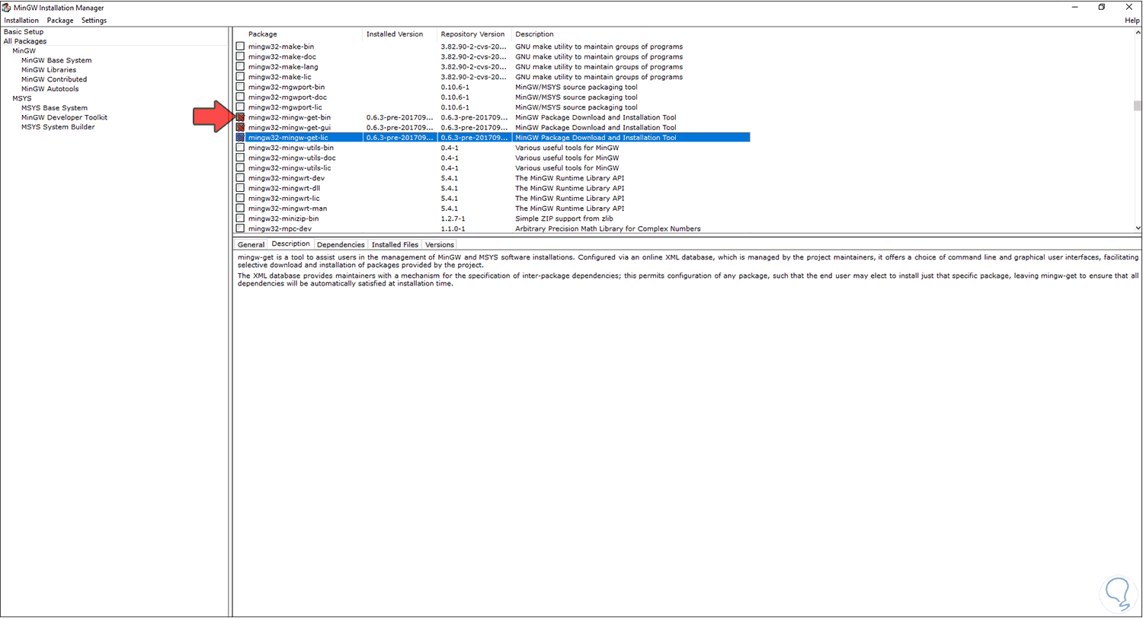Select the mingw32-minizip-bin package name
1143x618 pixels.
pyautogui.click(x=283, y=218)
